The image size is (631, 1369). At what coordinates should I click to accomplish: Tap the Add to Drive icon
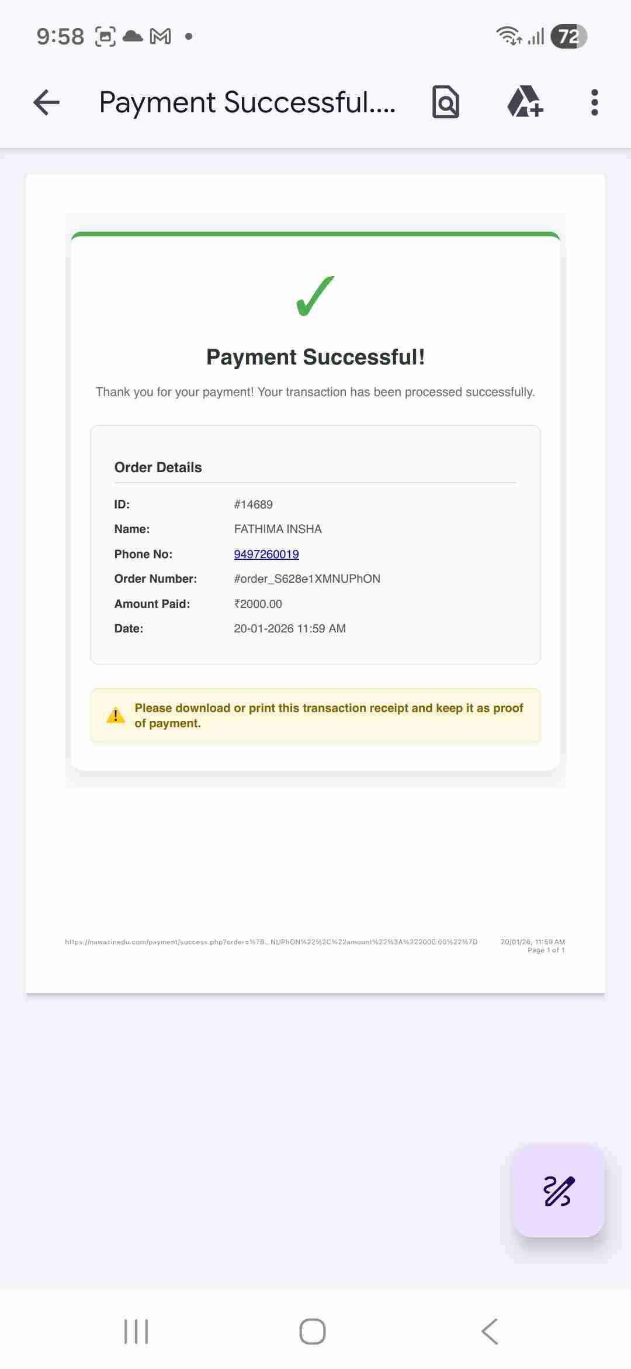(x=525, y=102)
